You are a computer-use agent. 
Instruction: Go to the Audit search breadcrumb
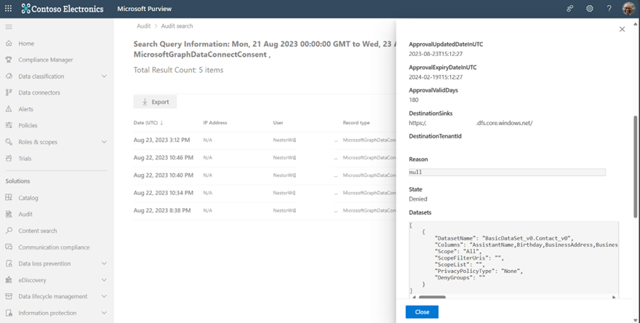point(177,25)
